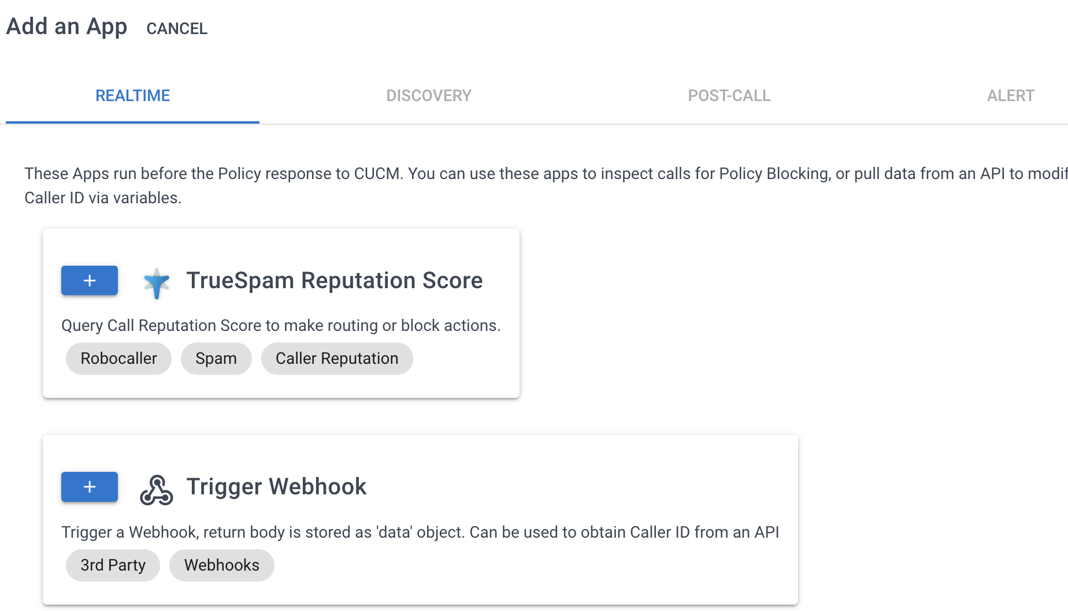
Task: Switch to the DISCOVERY tab
Action: (x=429, y=95)
